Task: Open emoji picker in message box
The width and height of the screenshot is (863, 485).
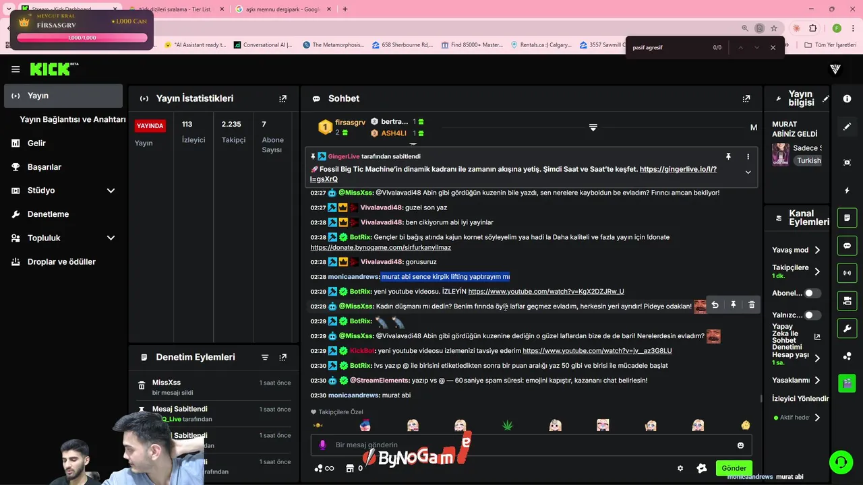Action: (x=740, y=445)
